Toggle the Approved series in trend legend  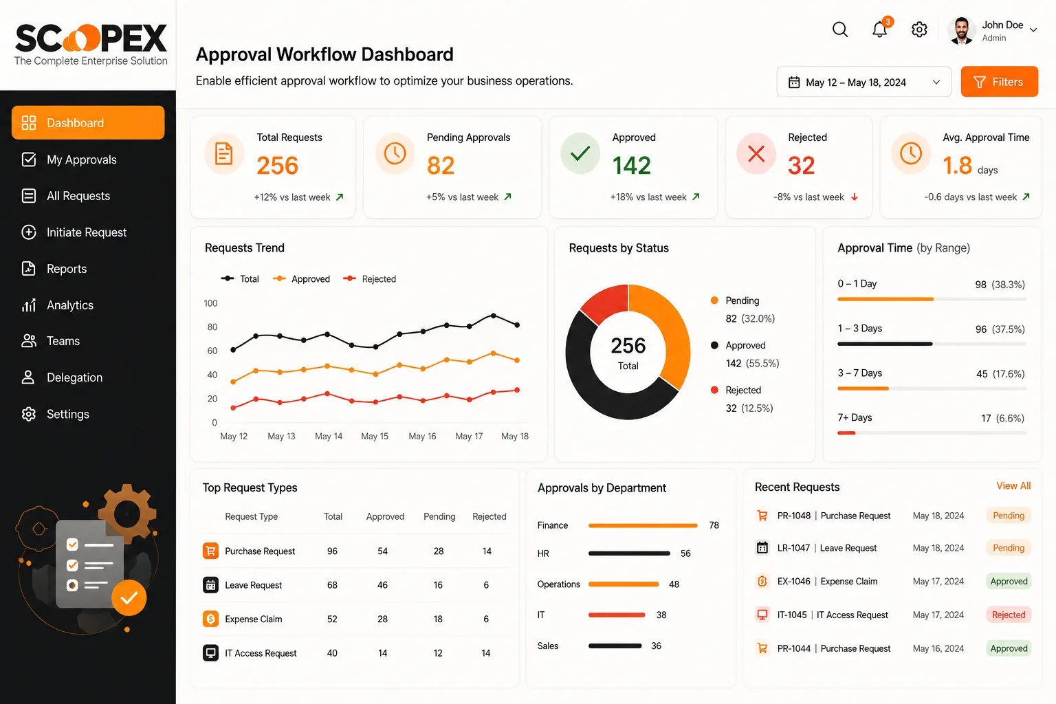click(x=301, y=279)
